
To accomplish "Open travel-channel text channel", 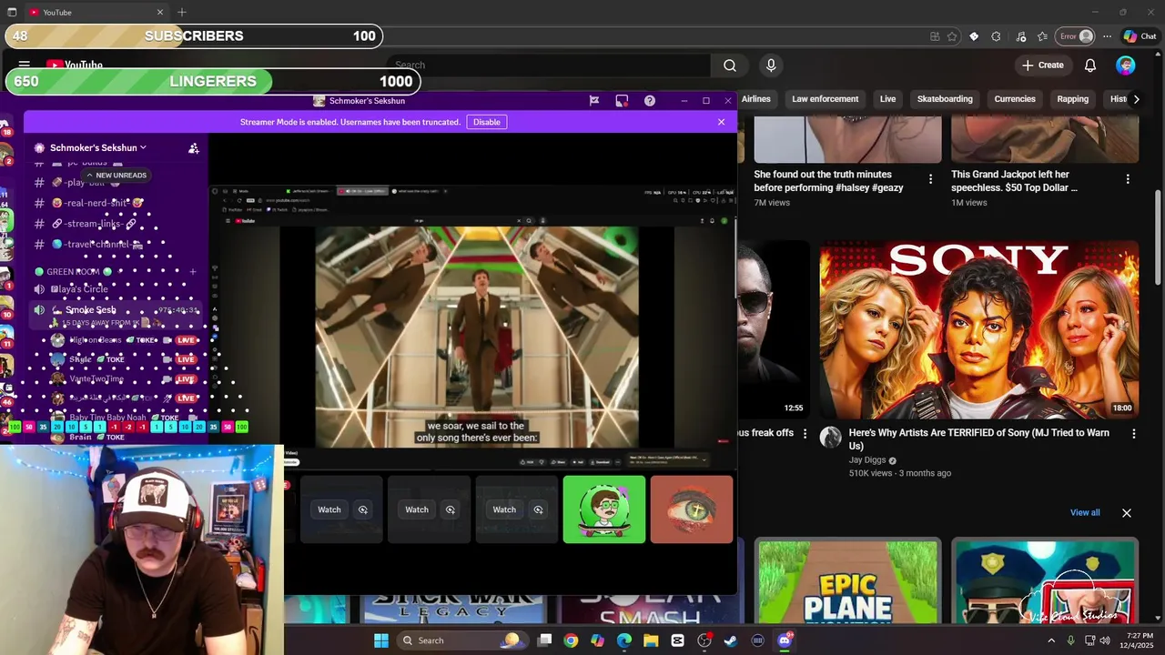I will (x=97, y=244).
